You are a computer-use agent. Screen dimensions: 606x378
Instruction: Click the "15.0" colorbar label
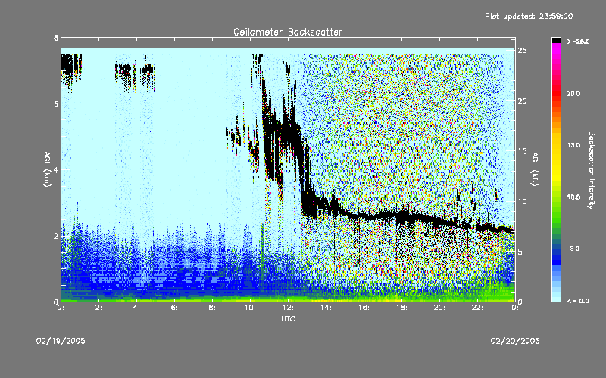pos(573,145)
